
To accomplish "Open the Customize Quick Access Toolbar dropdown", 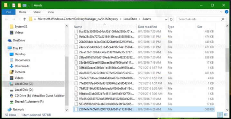I will [29, 5].
